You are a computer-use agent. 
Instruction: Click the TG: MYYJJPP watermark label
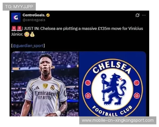pos(19,7)
